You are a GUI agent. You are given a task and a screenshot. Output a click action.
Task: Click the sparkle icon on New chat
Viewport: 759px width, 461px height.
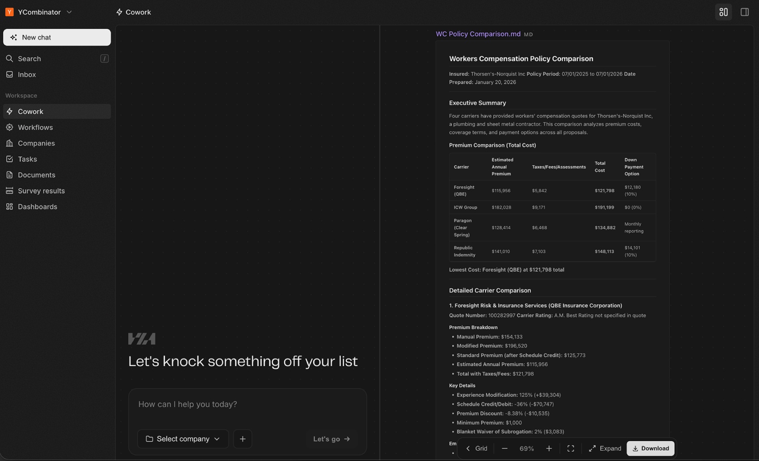(14, 38)
